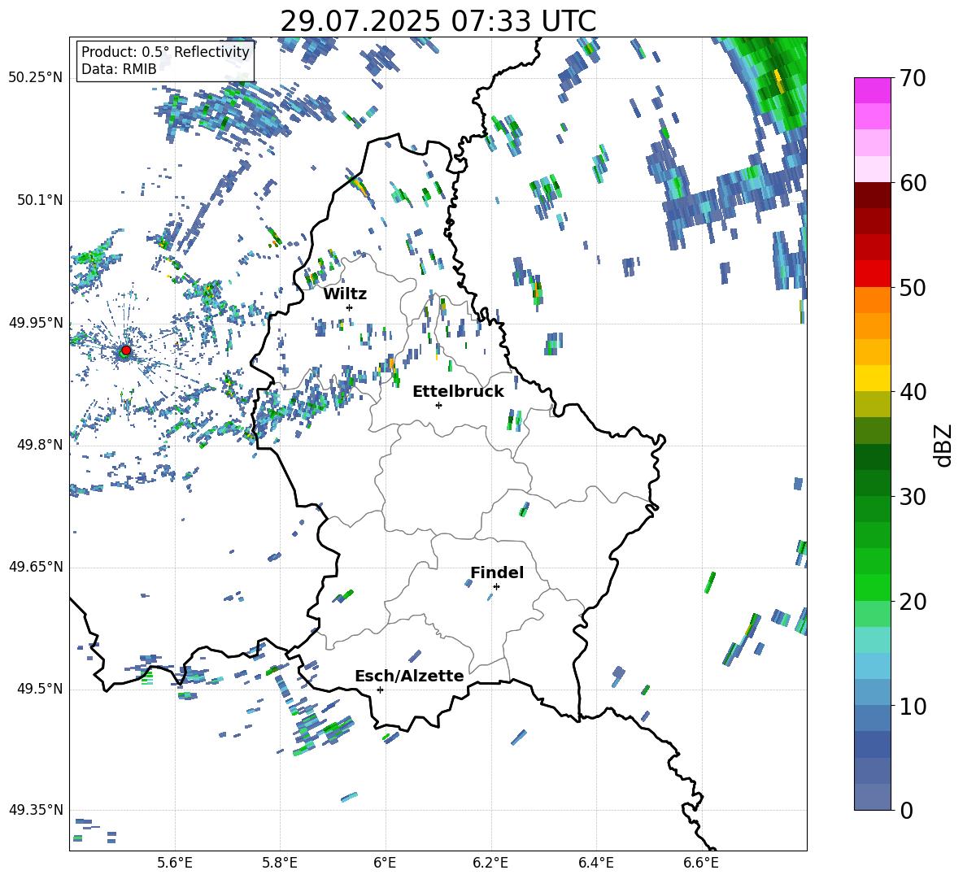Click the 'Data: RMIB' text
963x879 pixels.
pos(119,69)
